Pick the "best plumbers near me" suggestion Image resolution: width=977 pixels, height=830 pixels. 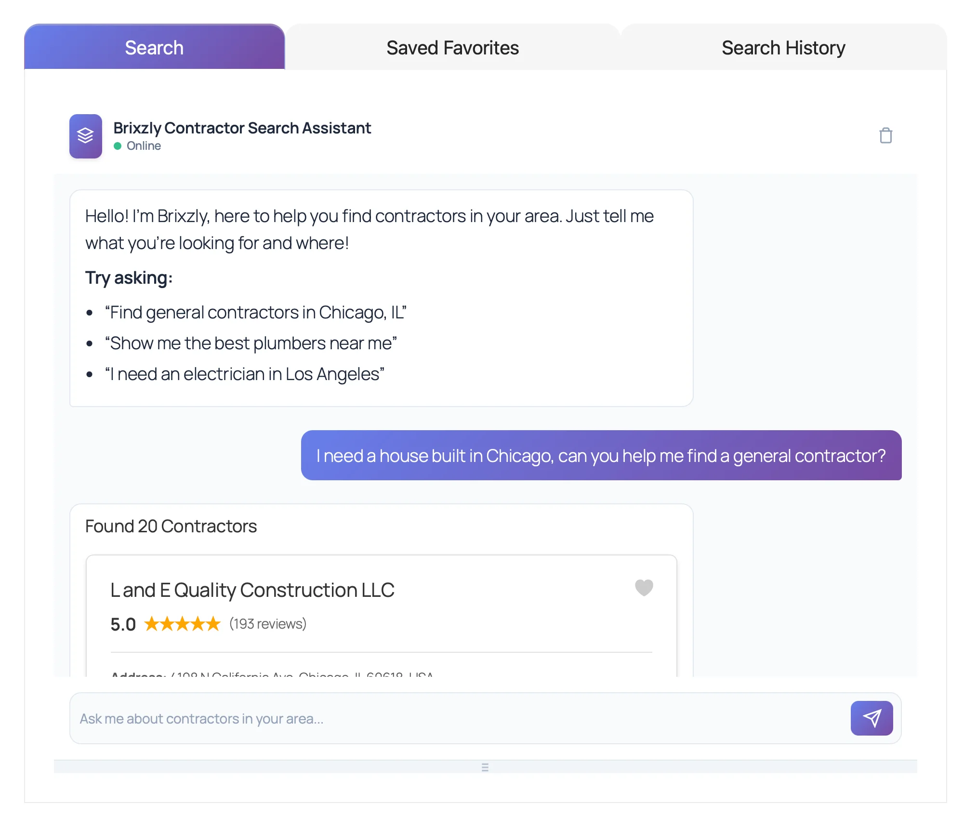[251, 343]
